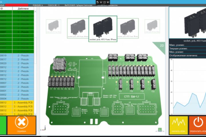This screenshot has width=206, height=137.
Task: Select the socket thumbnail just right of the selected one
Action: (128, 28)
